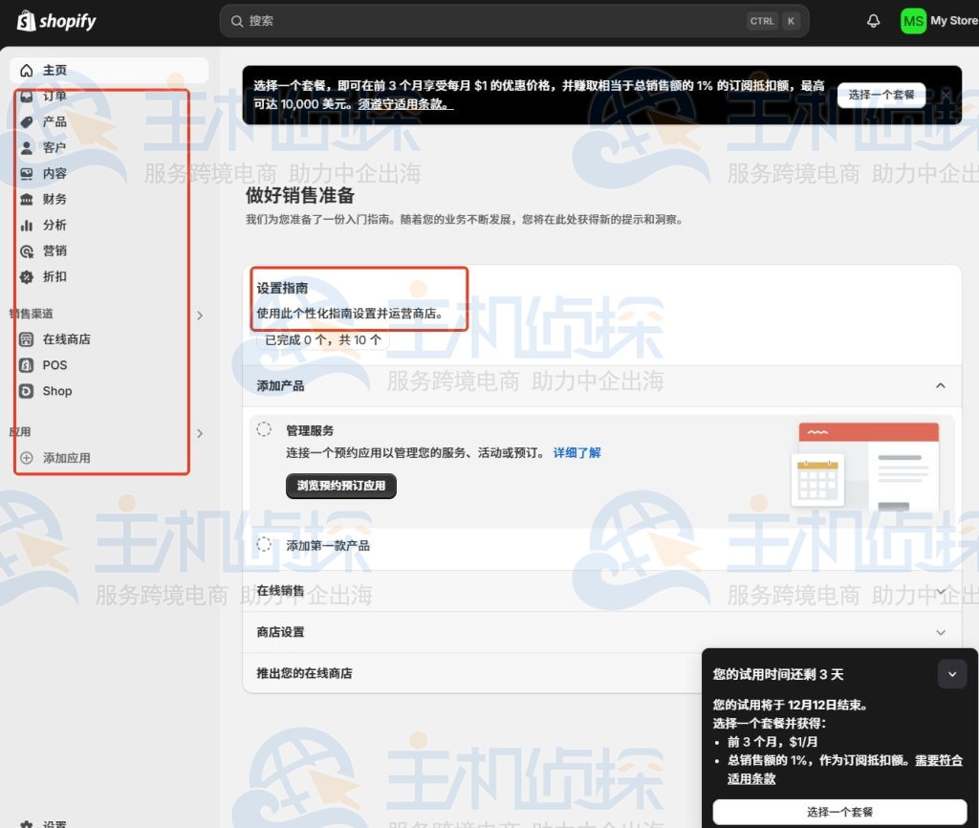This screenshot has height=828, width=979.
Task: Open the 分析 (Analytics) dashboard
Action: click(x=54, y=225)
